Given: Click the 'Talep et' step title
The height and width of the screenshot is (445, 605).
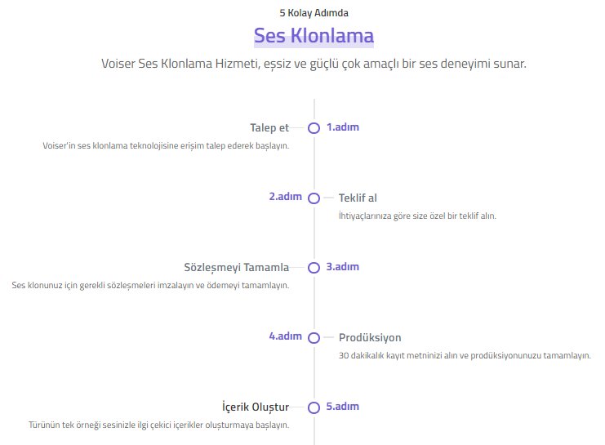Looking at the screenshot, I should [x=269, y=127].
